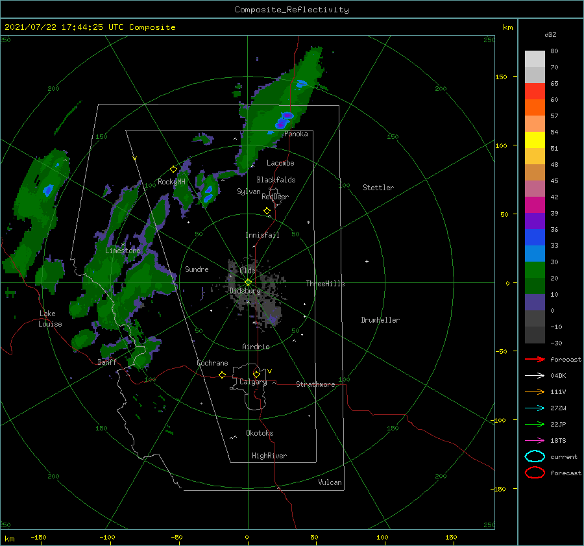Screen dimensions: 584x546
Task: Click the RockyMH label
Action: point(171,182)
